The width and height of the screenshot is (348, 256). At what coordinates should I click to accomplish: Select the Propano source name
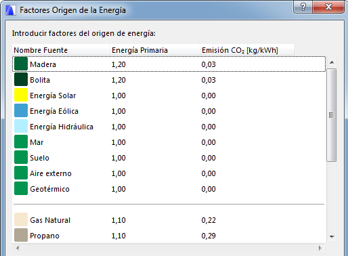click(45, 236)
